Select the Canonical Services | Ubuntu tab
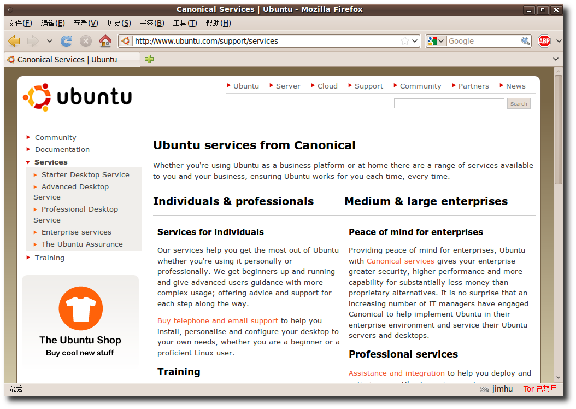The height and width of the screenshot is (409, 576). [72, 60]
